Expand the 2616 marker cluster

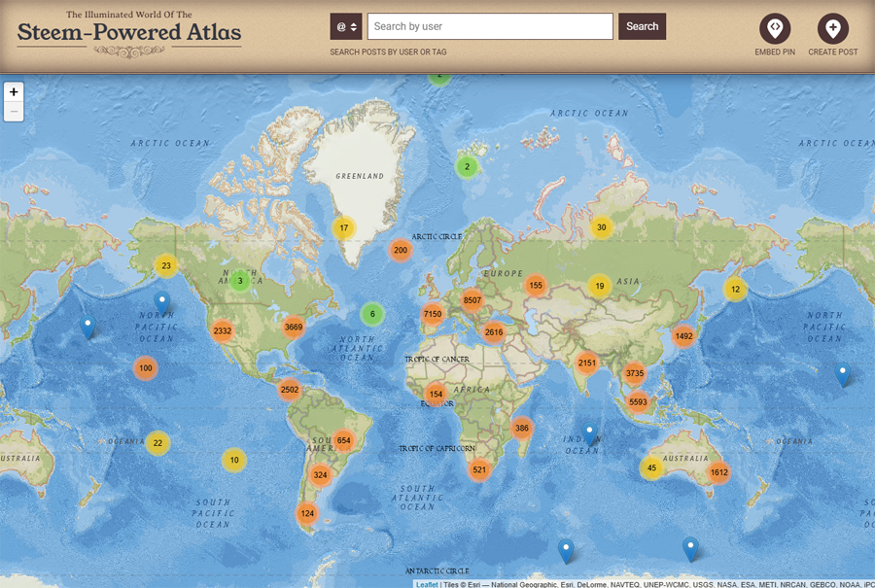click(x=494, y=332)
